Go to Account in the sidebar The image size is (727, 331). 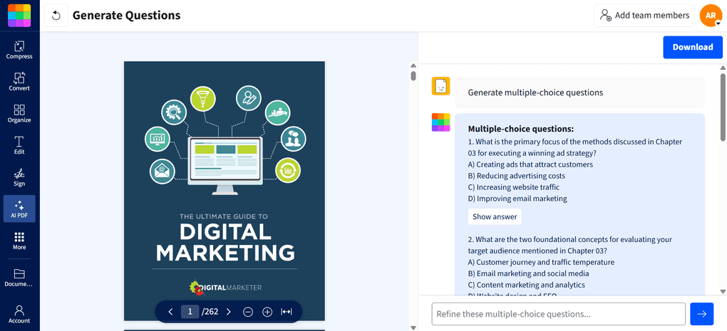(19, 314)
